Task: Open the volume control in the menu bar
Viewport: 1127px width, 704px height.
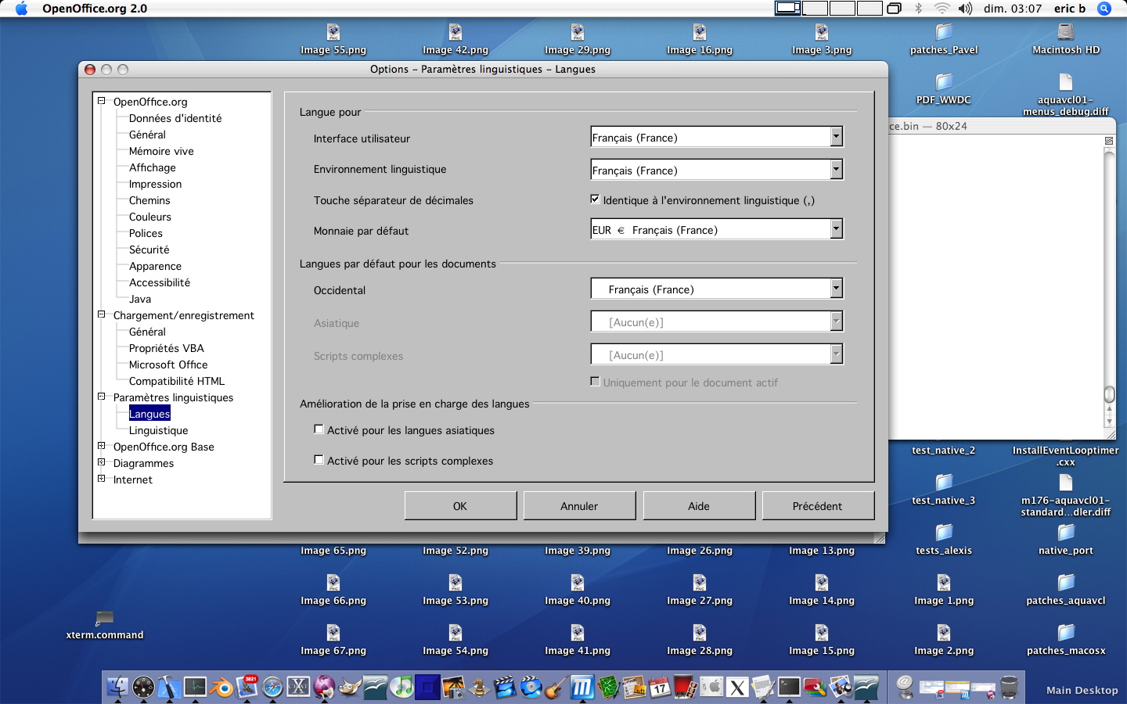Action: point(965,9)
